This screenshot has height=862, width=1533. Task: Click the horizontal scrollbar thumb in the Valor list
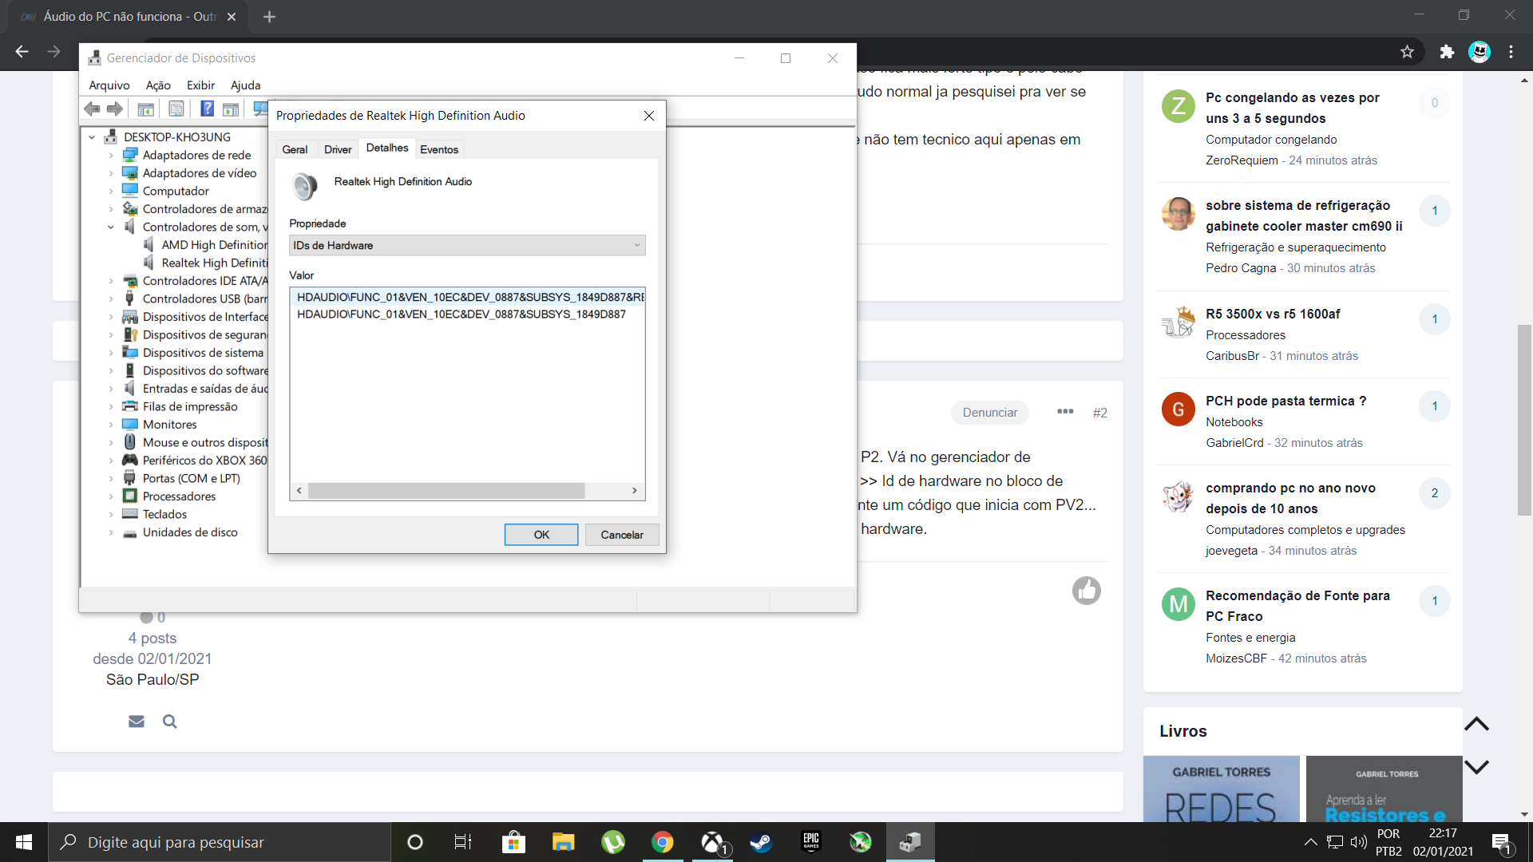click(446, 490)
